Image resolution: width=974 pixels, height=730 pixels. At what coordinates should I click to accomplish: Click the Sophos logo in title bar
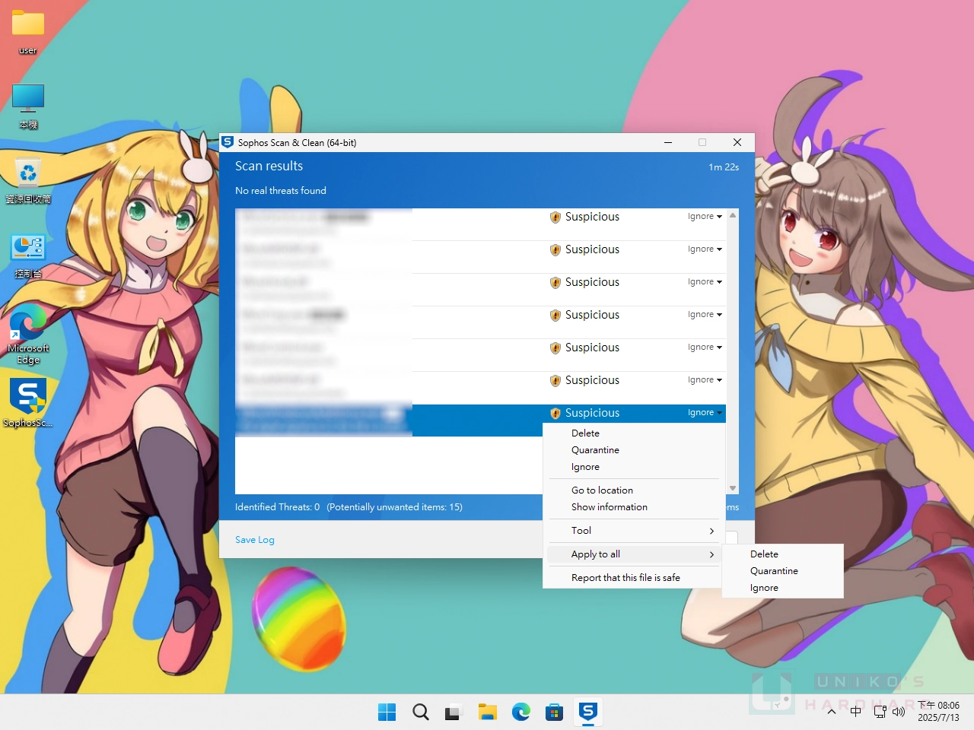point(228,142)
